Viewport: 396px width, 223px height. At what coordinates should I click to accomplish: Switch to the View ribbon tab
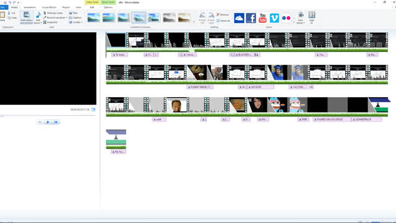[79, 7]
